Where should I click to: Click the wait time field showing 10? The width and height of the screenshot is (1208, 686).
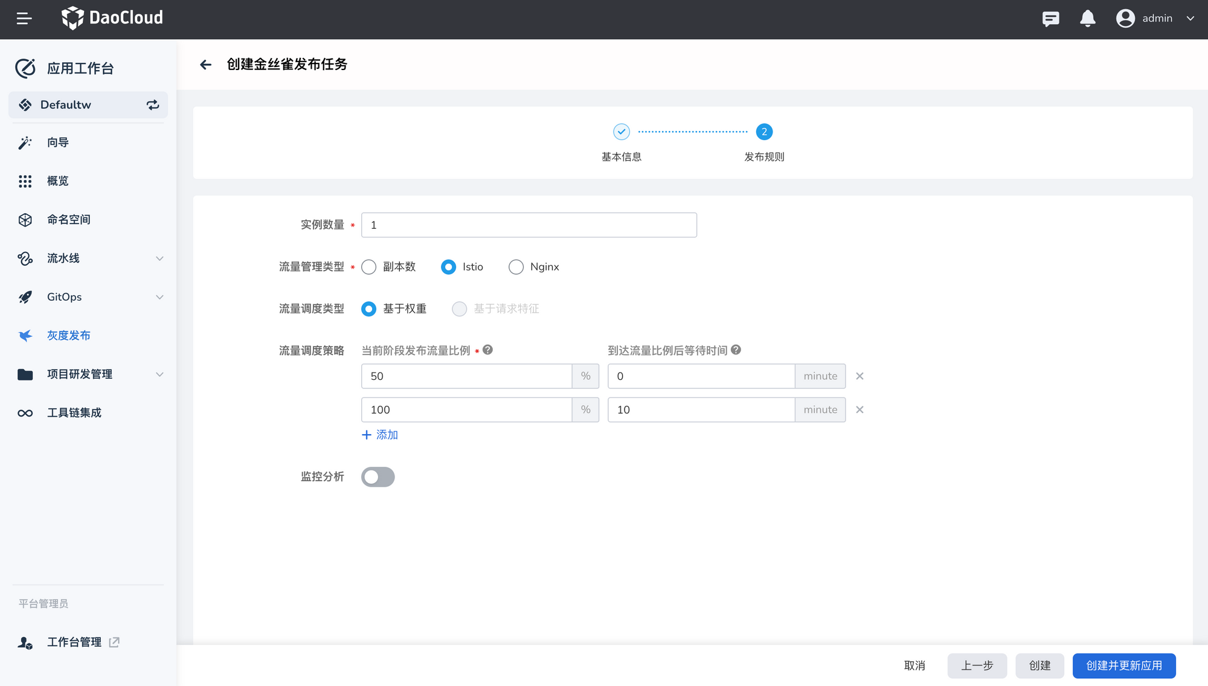click(x=701, y=410)
